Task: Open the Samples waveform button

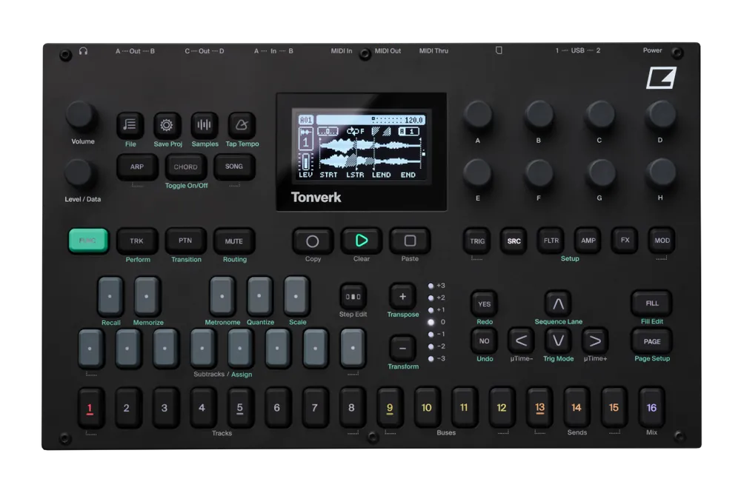Action: pyautogui.click(x=205, y=125)
